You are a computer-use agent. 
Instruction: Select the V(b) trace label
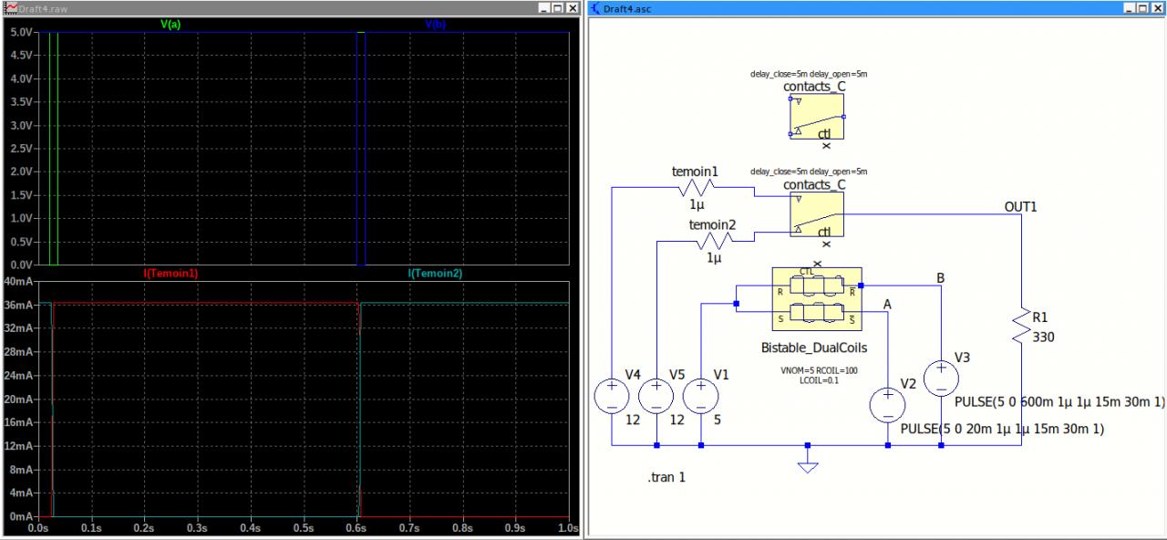point(435,24)
